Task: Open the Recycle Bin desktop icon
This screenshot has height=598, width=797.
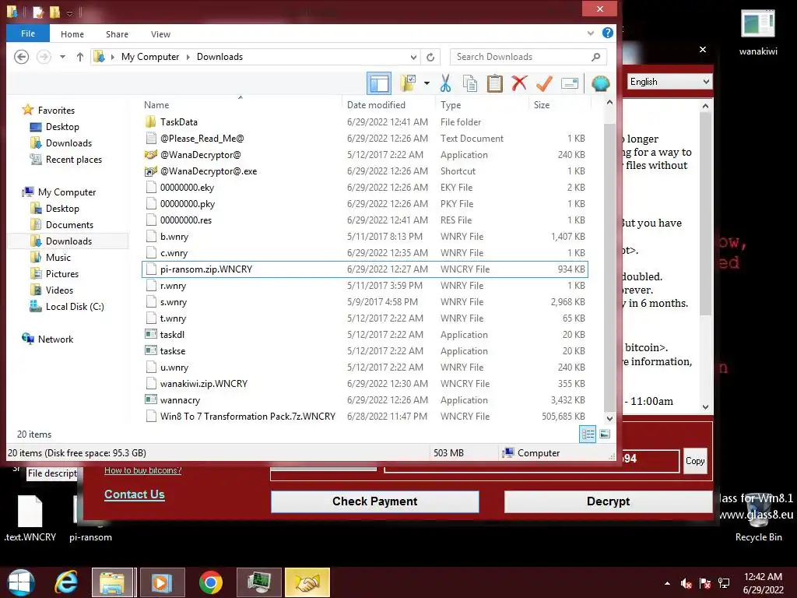Action: click(758, 516)
